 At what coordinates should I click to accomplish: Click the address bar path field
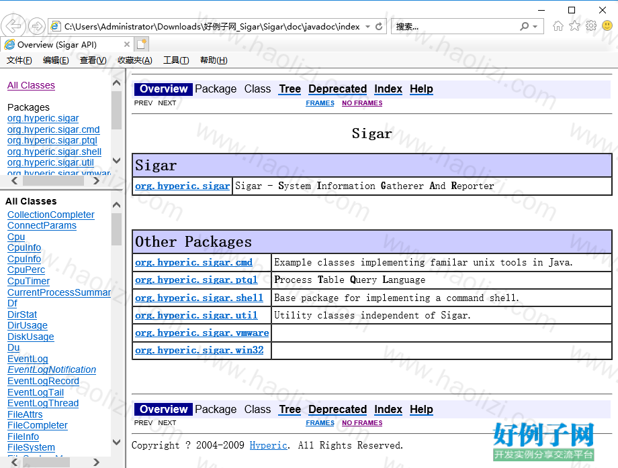[212, 26]
